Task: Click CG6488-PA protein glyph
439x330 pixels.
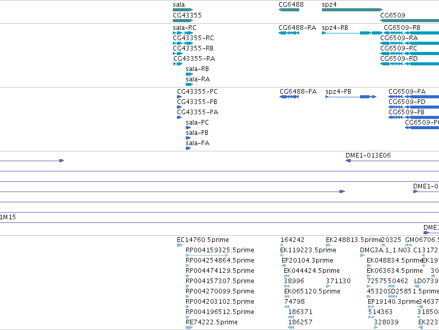Action: point(289,97)
